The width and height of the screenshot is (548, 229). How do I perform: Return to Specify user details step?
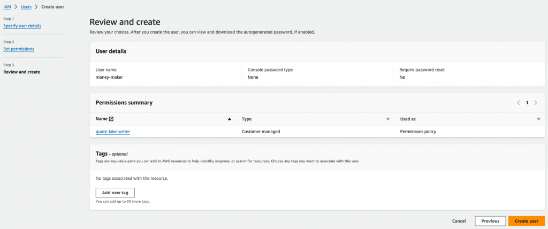(x=22, y=26)
